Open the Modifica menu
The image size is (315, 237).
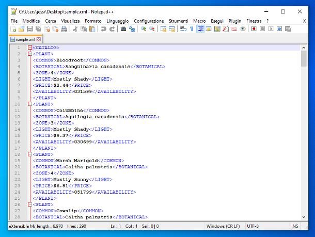(31, 21)
